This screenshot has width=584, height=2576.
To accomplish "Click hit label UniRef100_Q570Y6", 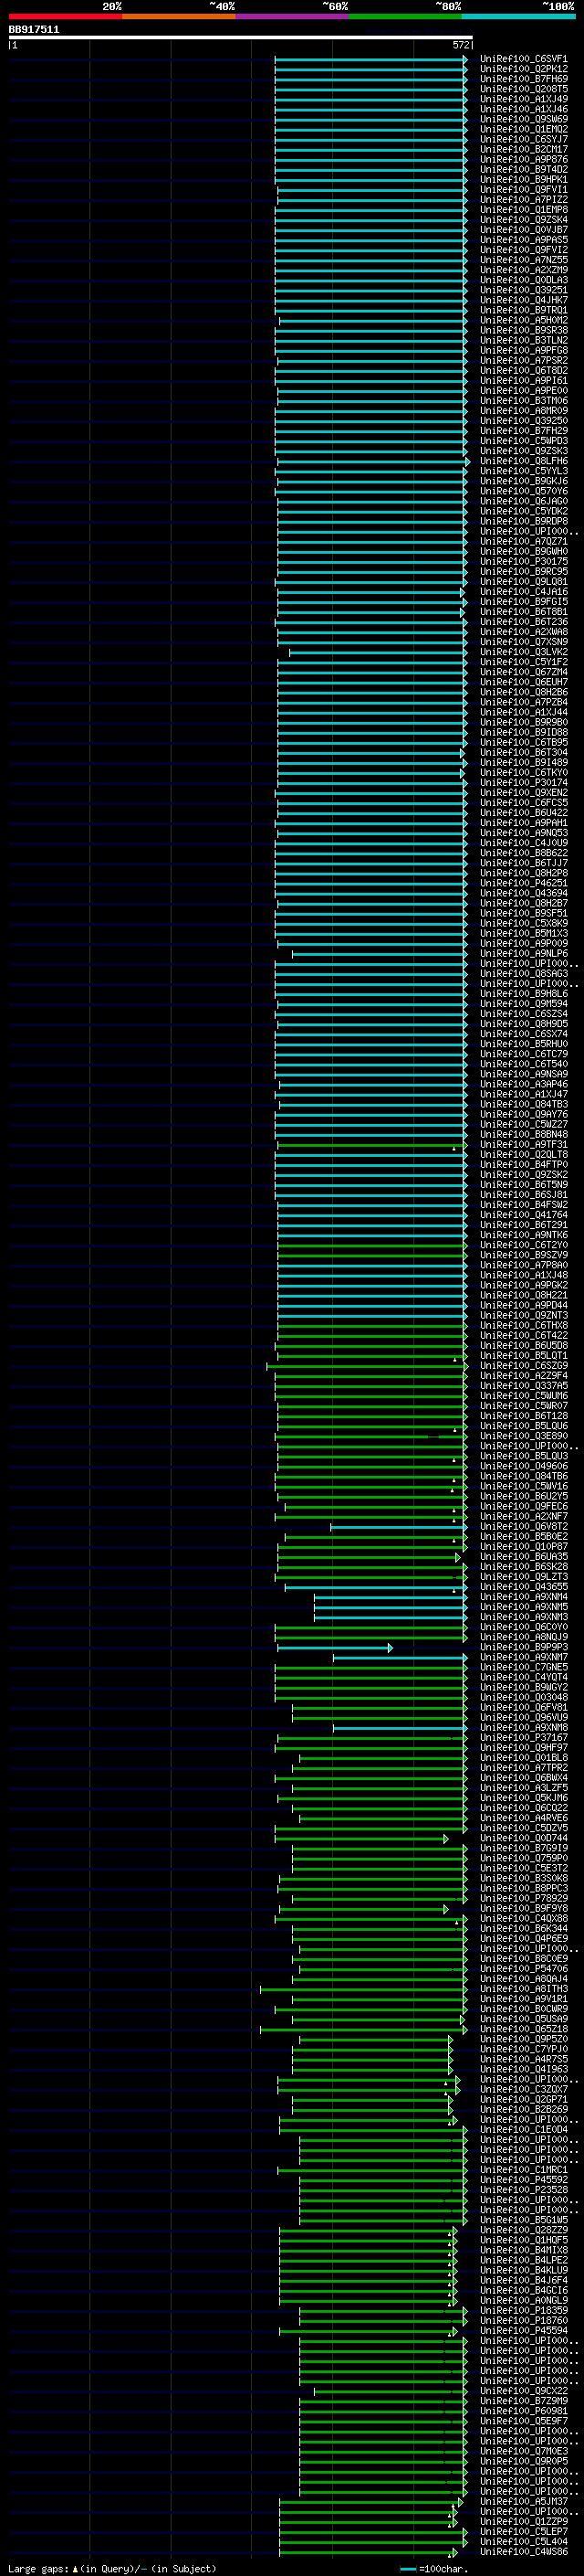I will pos(524,491).
